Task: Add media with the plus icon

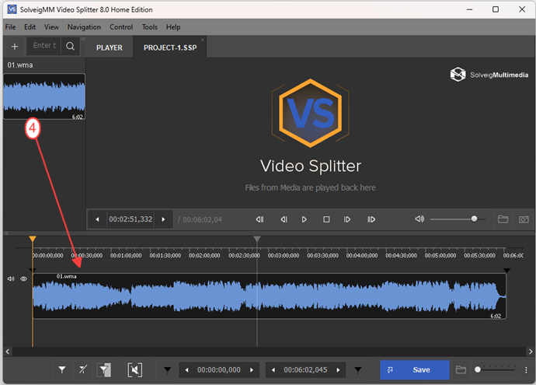Action: coord(15,46)
